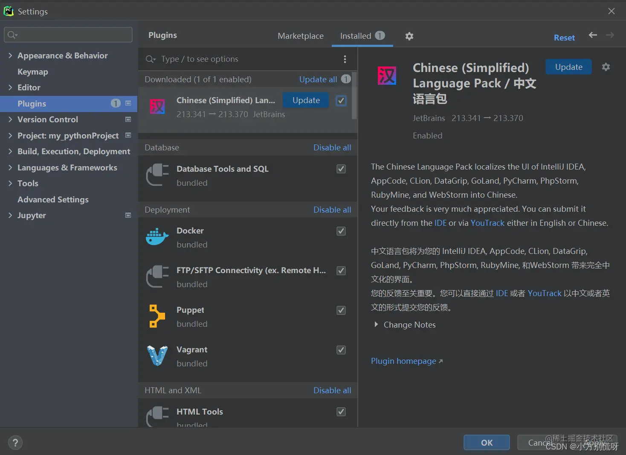This screenshot has width=626, height=455.
Task: Click the help question mark button
Action: click(15, 443)
